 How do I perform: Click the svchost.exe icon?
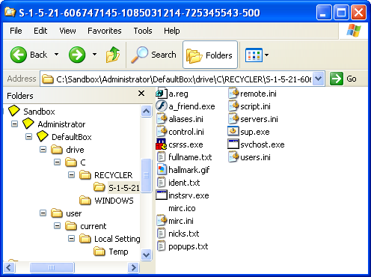tap(233, 144)
